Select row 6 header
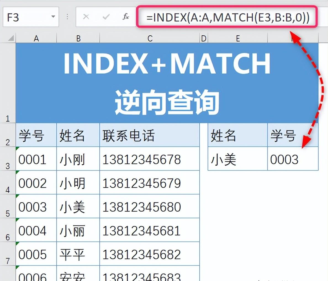This screenshot has height=281, width=328. (x=8, y=230)
